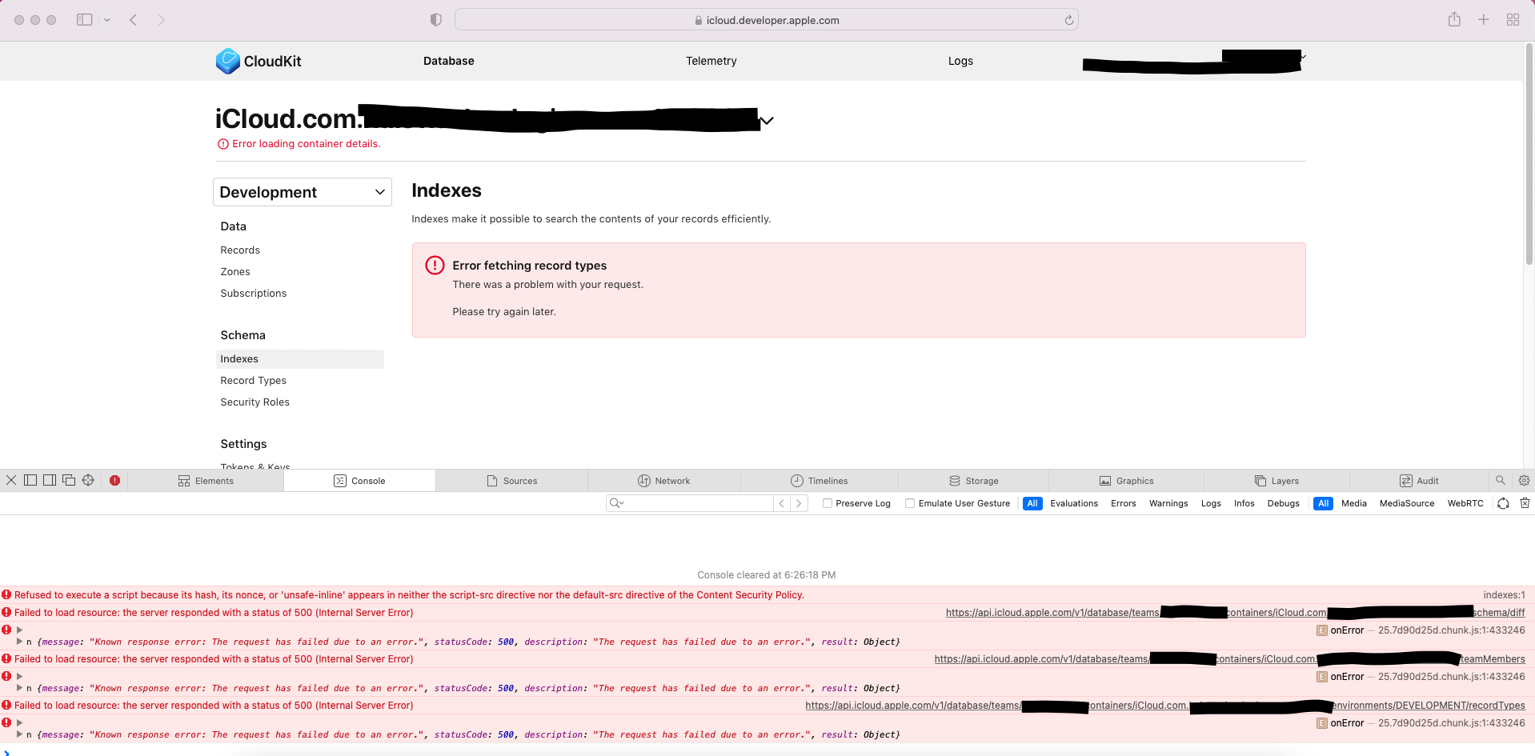
Task: Expand error object after teamMembers failure
Action: point(19,688)
